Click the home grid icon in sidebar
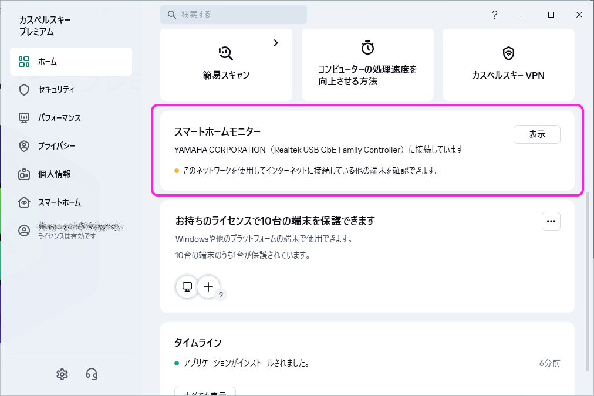Screen dimensions: 594x396 (x=24, y=62)
